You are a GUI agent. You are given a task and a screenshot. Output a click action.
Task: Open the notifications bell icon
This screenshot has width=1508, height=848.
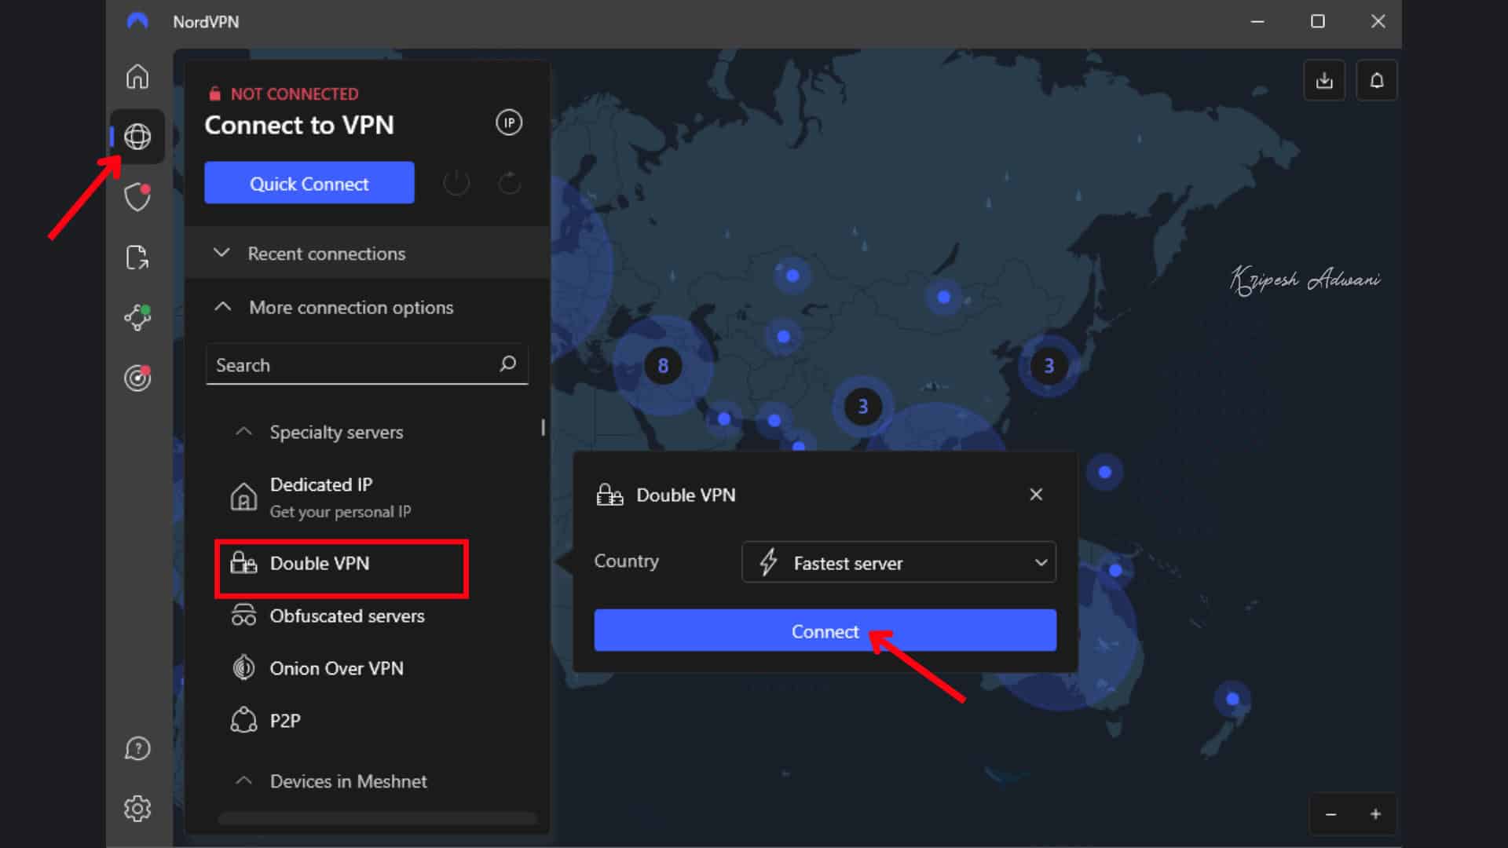[1377, 81]
